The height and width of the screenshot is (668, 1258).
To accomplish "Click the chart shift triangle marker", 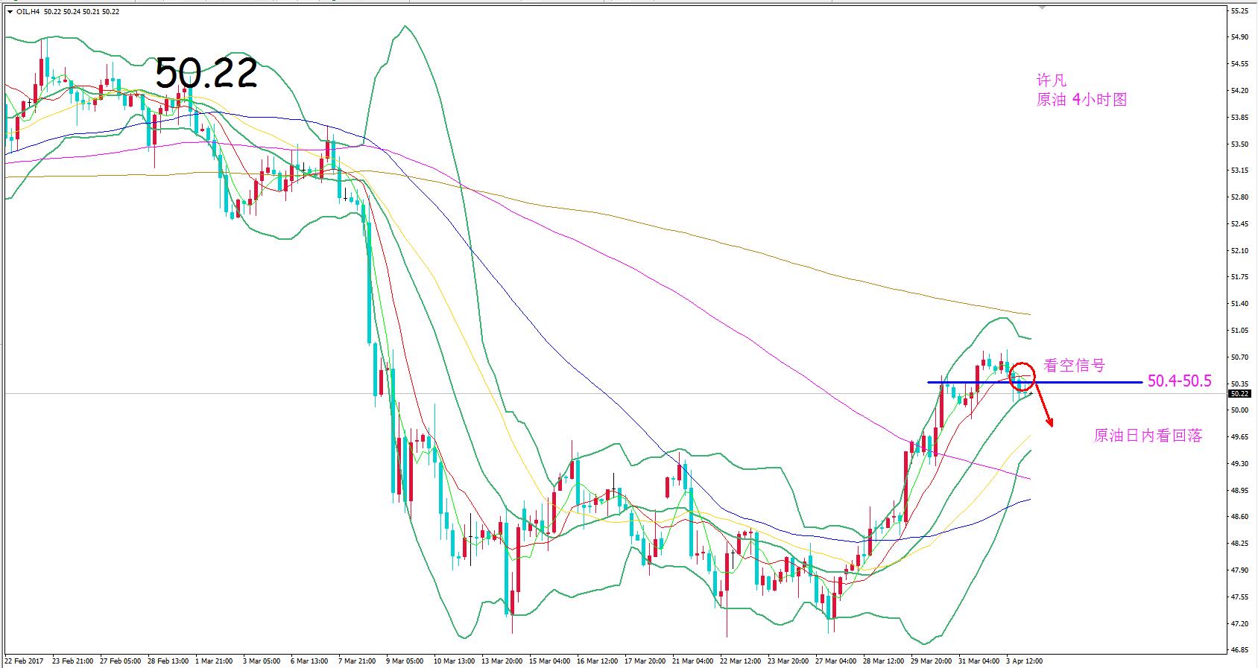I will pyautogui.click(x=1041, y=7).
